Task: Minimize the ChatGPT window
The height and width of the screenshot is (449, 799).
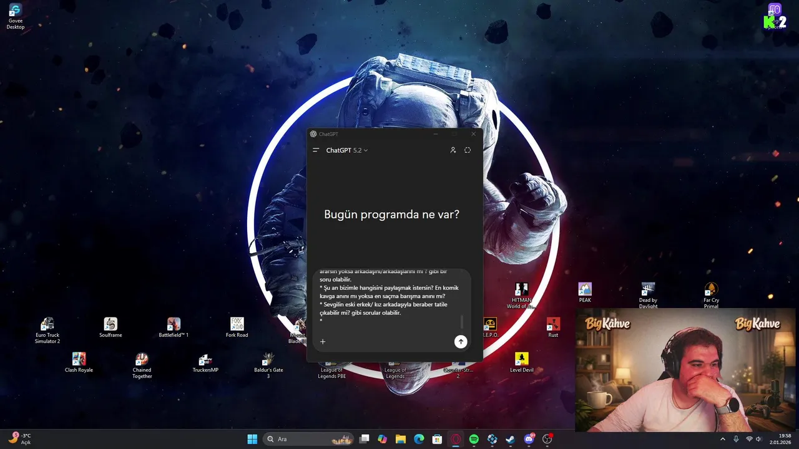Action: coord(436,134)
